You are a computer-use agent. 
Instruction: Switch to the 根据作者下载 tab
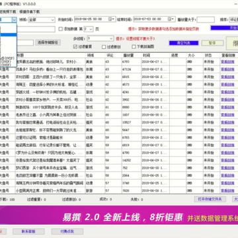pyautogui.click(x=30, y=12)
